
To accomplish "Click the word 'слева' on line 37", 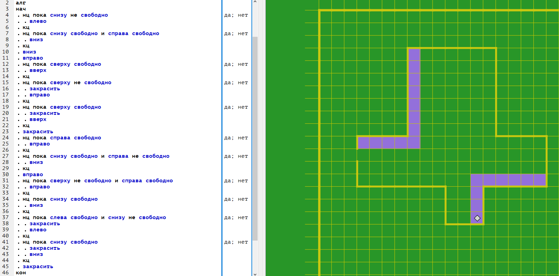I will point(58,217).
